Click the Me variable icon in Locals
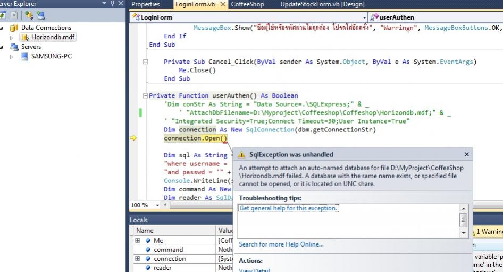This screenshot has width=503, height=272. (148, 240)
